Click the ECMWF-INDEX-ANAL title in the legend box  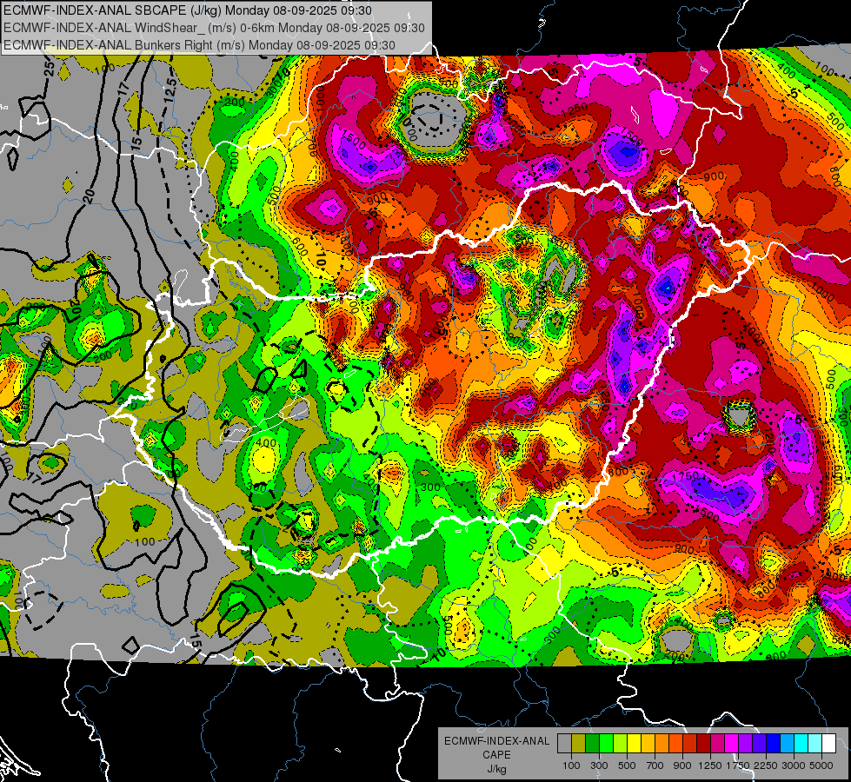[496, 741]
